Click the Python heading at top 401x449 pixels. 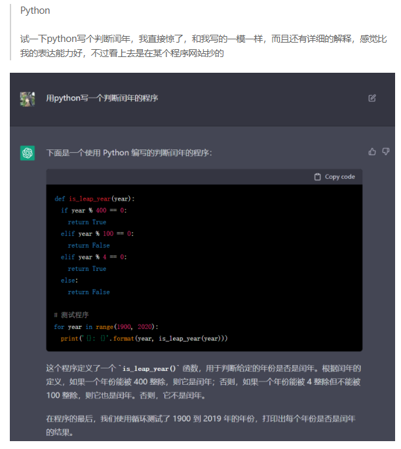pyautogui.click(x=35, y=11)
